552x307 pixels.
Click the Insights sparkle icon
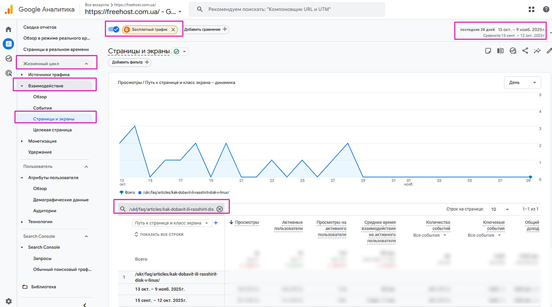click(x=537, y=51)
